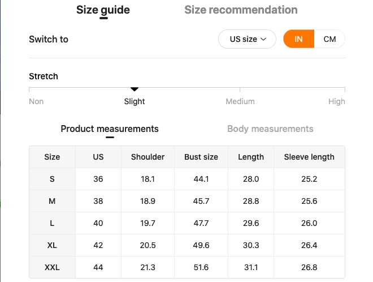Viewport: 373px width, 282px height.
Task: Click the stretch indicator triangle marker
Action: [x=135, y=89]
